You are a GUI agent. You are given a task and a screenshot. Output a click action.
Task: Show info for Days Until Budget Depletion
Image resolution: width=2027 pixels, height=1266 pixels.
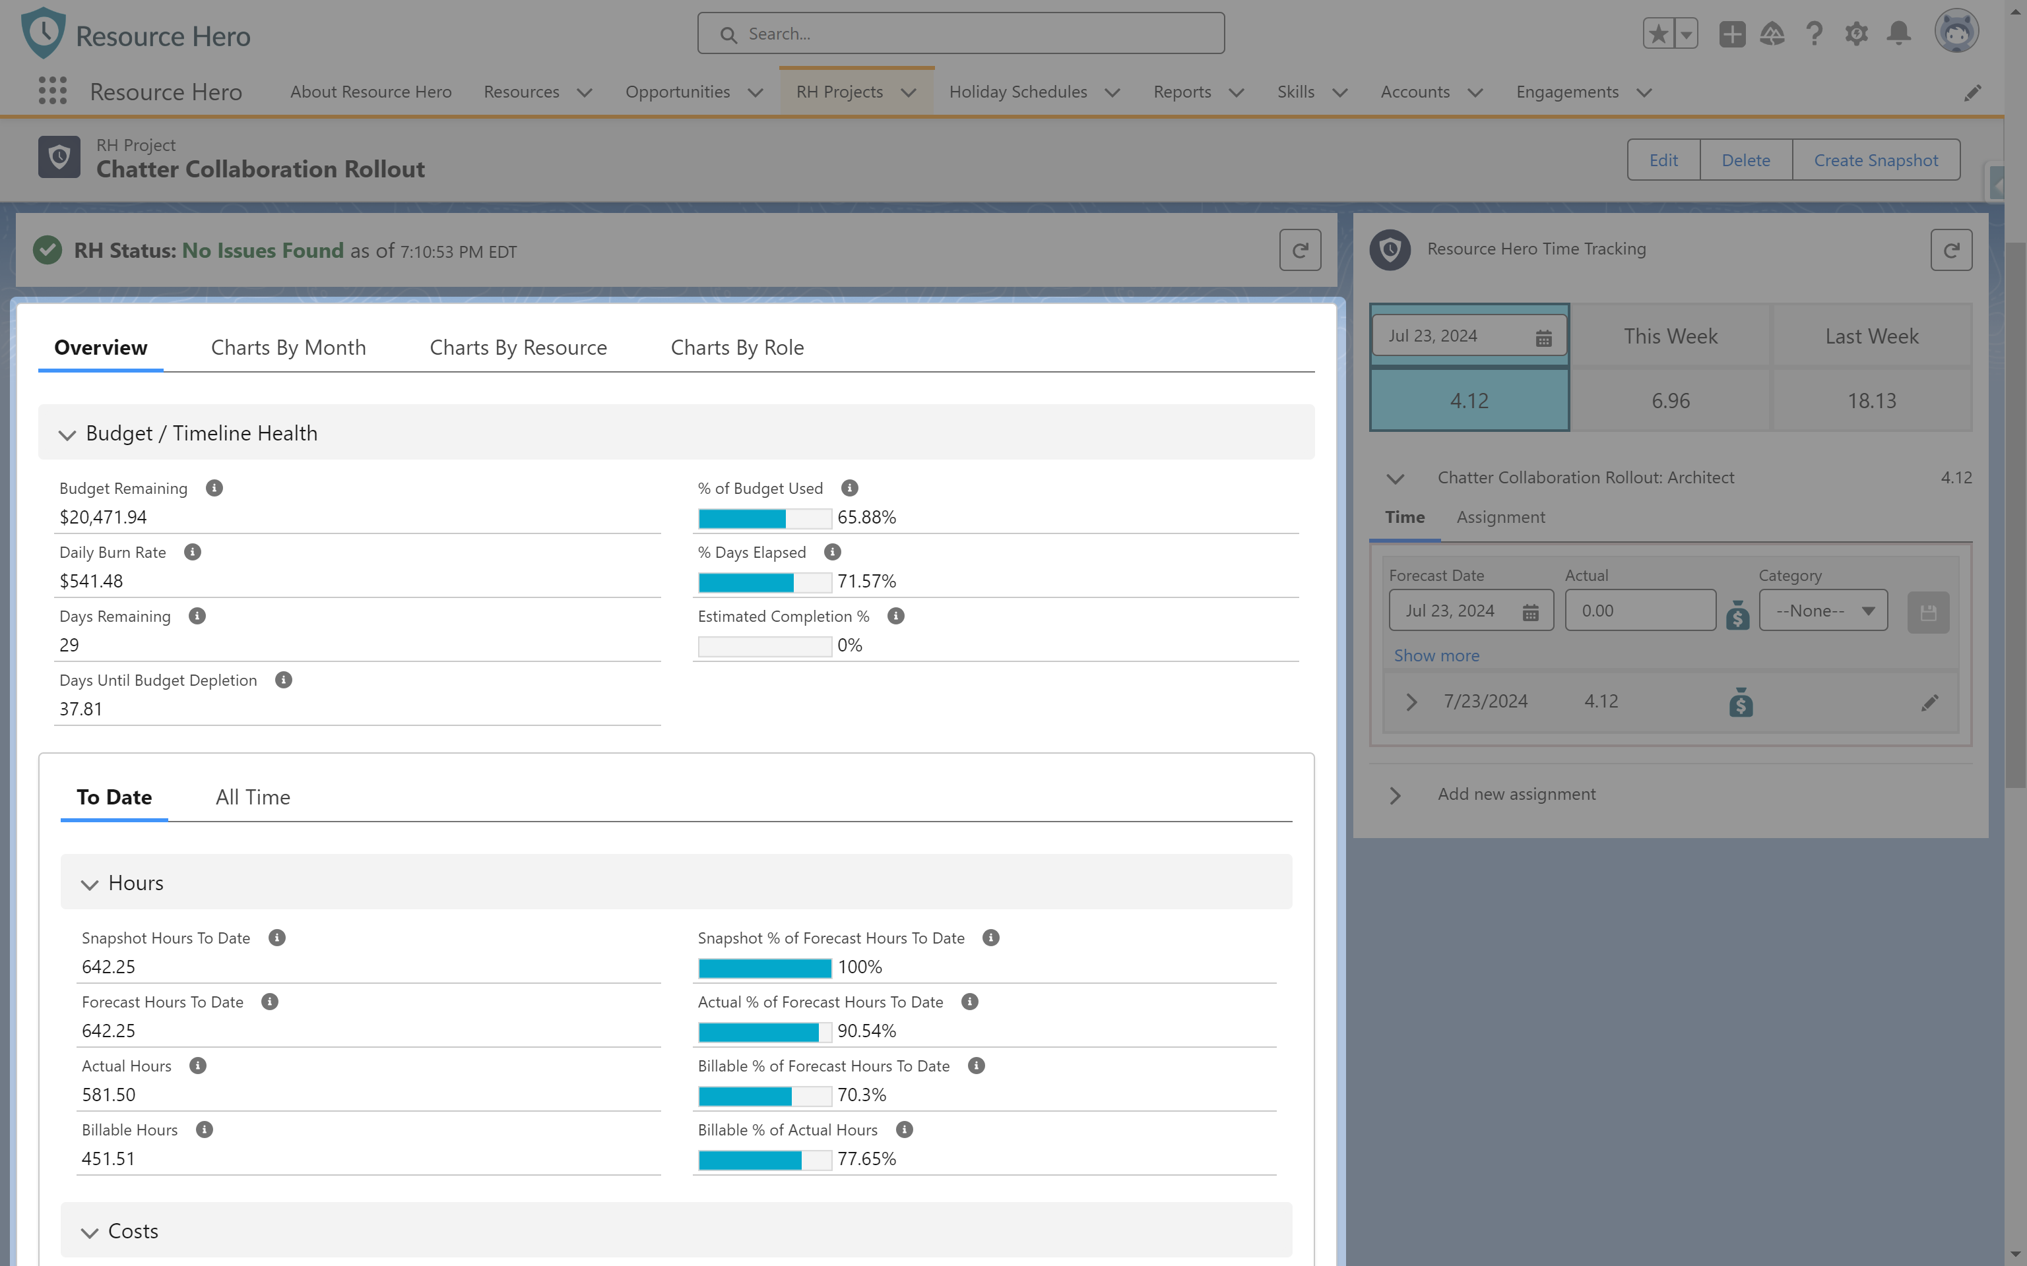click(284, 680)
